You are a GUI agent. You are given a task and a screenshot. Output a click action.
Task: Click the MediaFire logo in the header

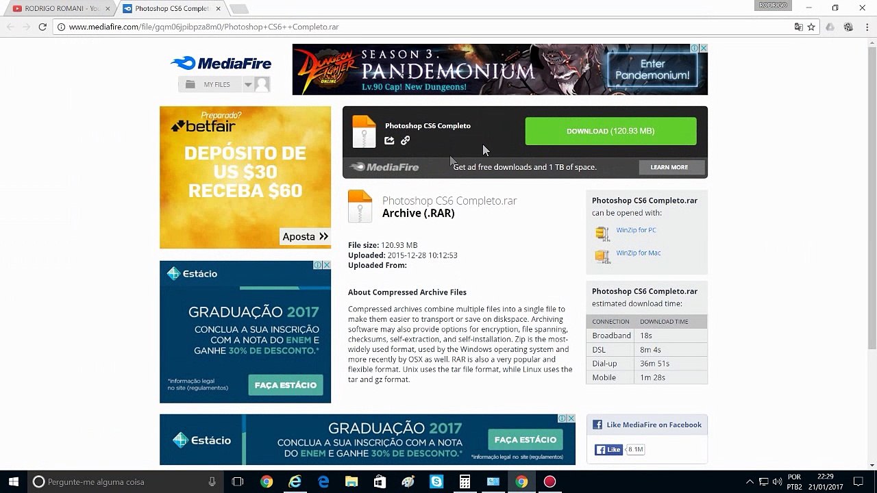[x=221, y=64]
